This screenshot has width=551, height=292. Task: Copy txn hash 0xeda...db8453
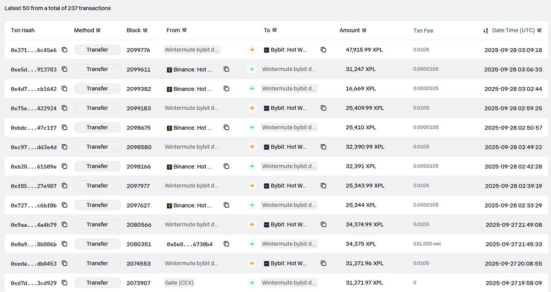click(x=64, y=263)
